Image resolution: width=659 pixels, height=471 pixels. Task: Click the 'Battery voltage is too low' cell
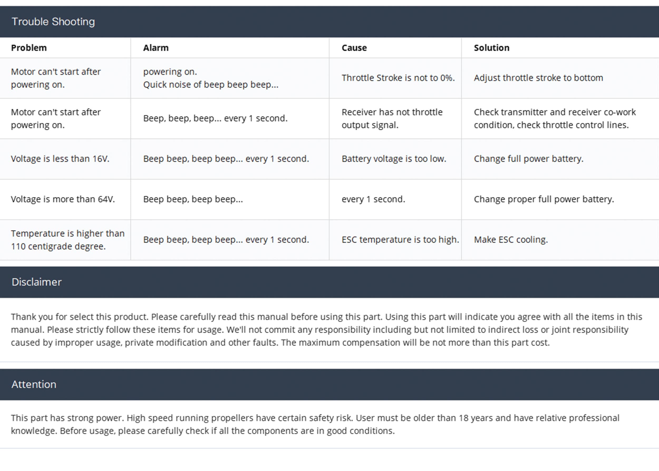[394, 159]
